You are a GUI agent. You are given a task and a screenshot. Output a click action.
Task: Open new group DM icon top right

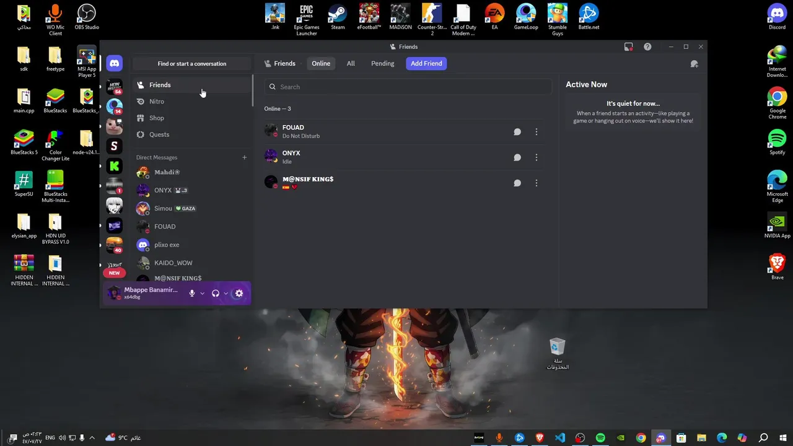click(694, 64)
